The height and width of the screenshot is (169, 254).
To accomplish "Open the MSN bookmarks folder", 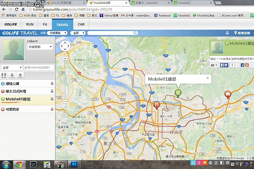I will 28,15.
